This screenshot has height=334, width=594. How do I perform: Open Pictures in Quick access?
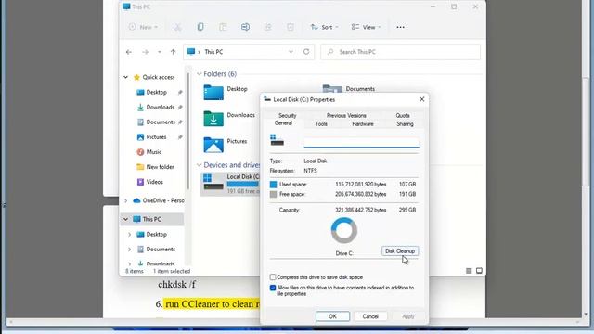pos(156,137)
